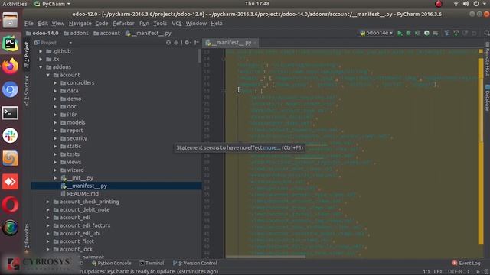Open Remote Host tool window tab

[487, 59]
